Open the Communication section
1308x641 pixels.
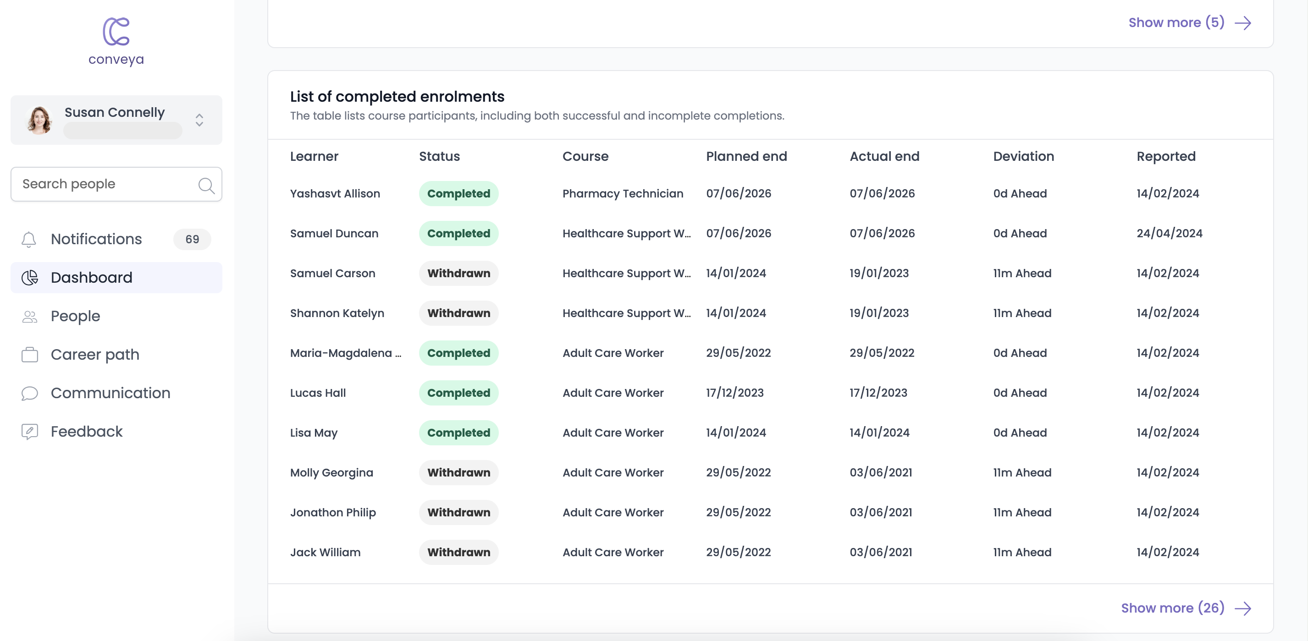(x=116, y=393)
